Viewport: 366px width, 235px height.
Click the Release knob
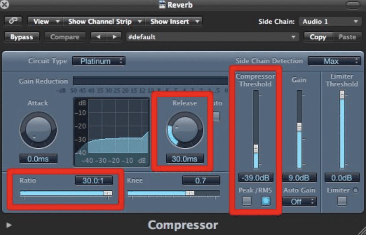(185, 130)
